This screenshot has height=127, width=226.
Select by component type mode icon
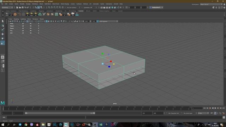point(41,7)
